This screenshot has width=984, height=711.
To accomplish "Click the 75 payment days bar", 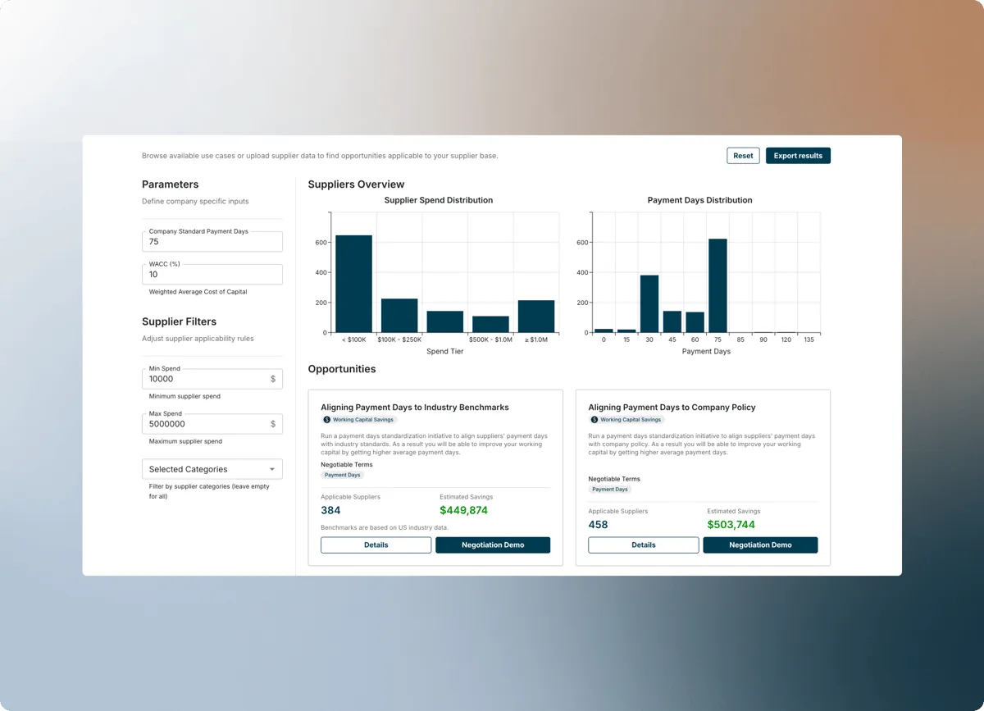I will click(717, 285).
